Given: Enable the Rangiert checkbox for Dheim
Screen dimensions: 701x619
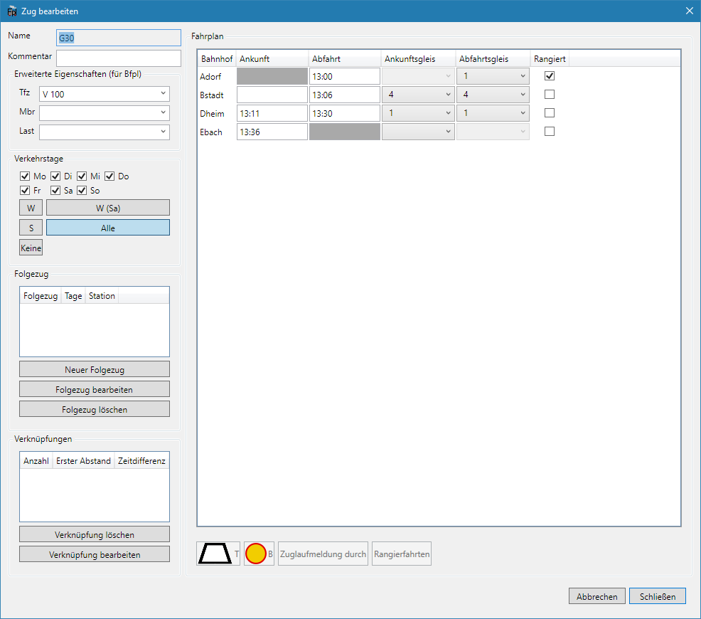Looking at the screenshot, I should pos(550,112).
